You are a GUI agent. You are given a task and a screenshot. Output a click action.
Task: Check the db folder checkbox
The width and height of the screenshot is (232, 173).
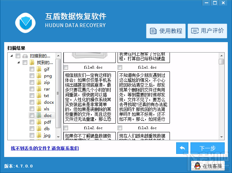tap(32, 128)
